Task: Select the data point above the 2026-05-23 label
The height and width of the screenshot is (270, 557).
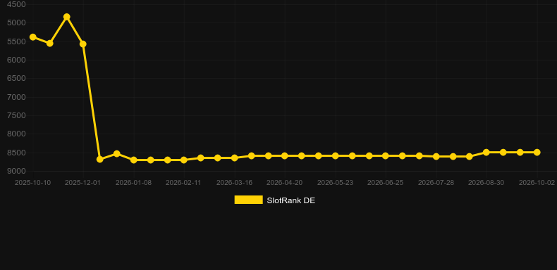Action: [335, 155]
